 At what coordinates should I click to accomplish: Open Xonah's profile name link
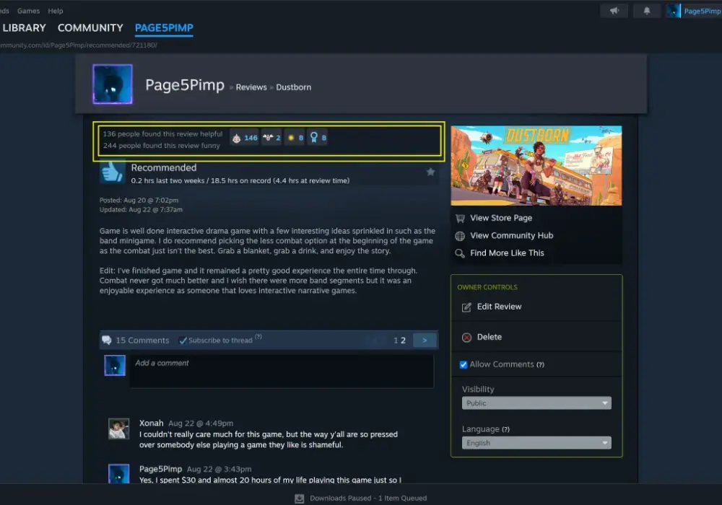[152, 423]
